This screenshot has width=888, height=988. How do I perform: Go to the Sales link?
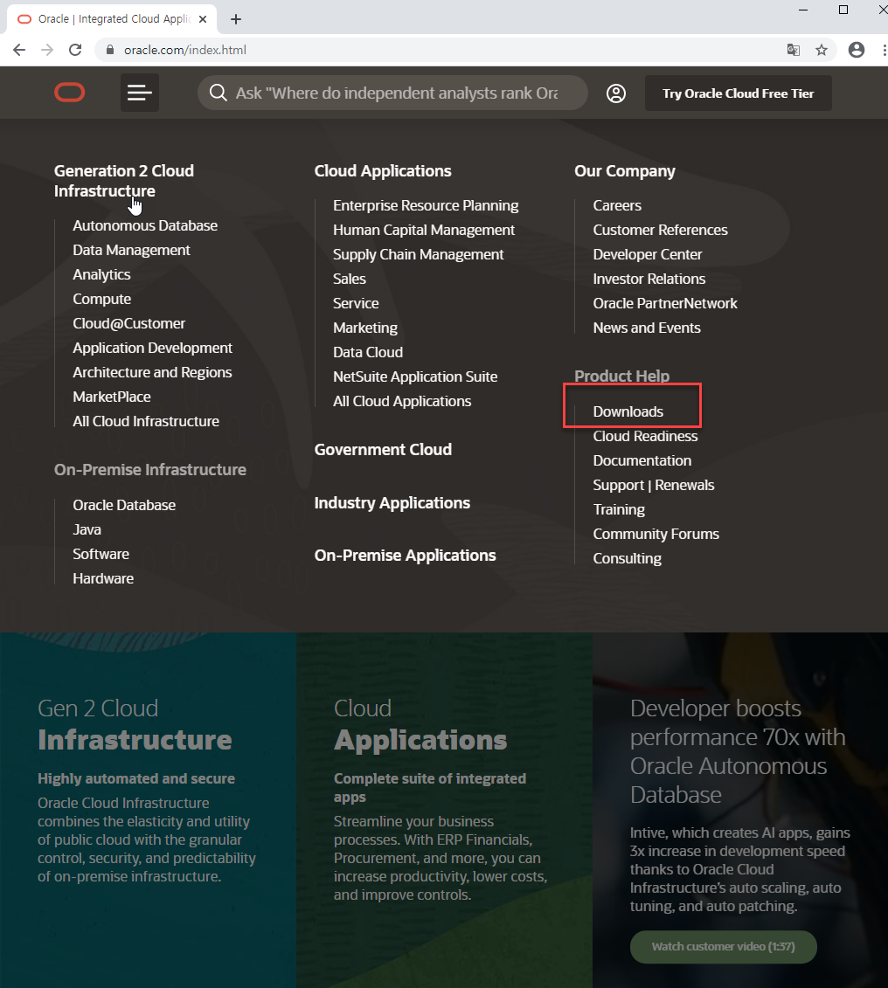pos(349,280)
